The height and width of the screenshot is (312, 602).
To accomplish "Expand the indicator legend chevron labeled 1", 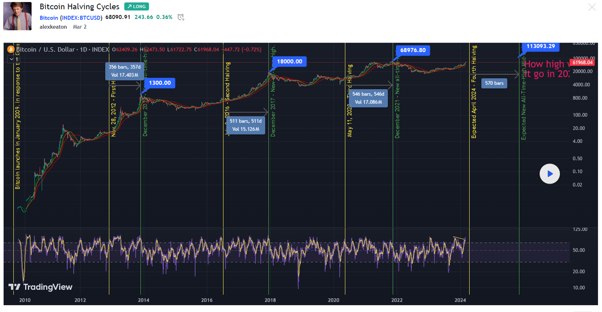I will pyautogui.click(x=11, y=59).
